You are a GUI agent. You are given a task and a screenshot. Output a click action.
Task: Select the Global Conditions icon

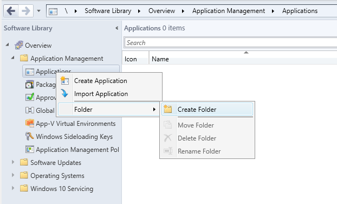coord(29,110)
